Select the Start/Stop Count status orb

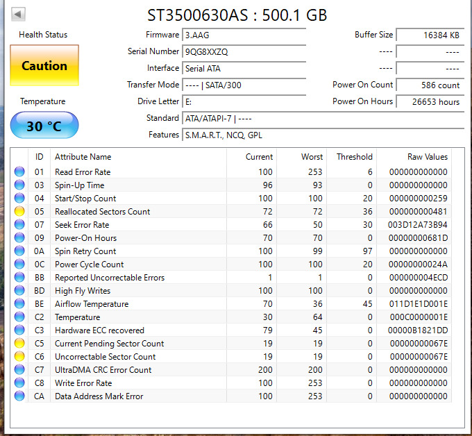tap(19, 198)
